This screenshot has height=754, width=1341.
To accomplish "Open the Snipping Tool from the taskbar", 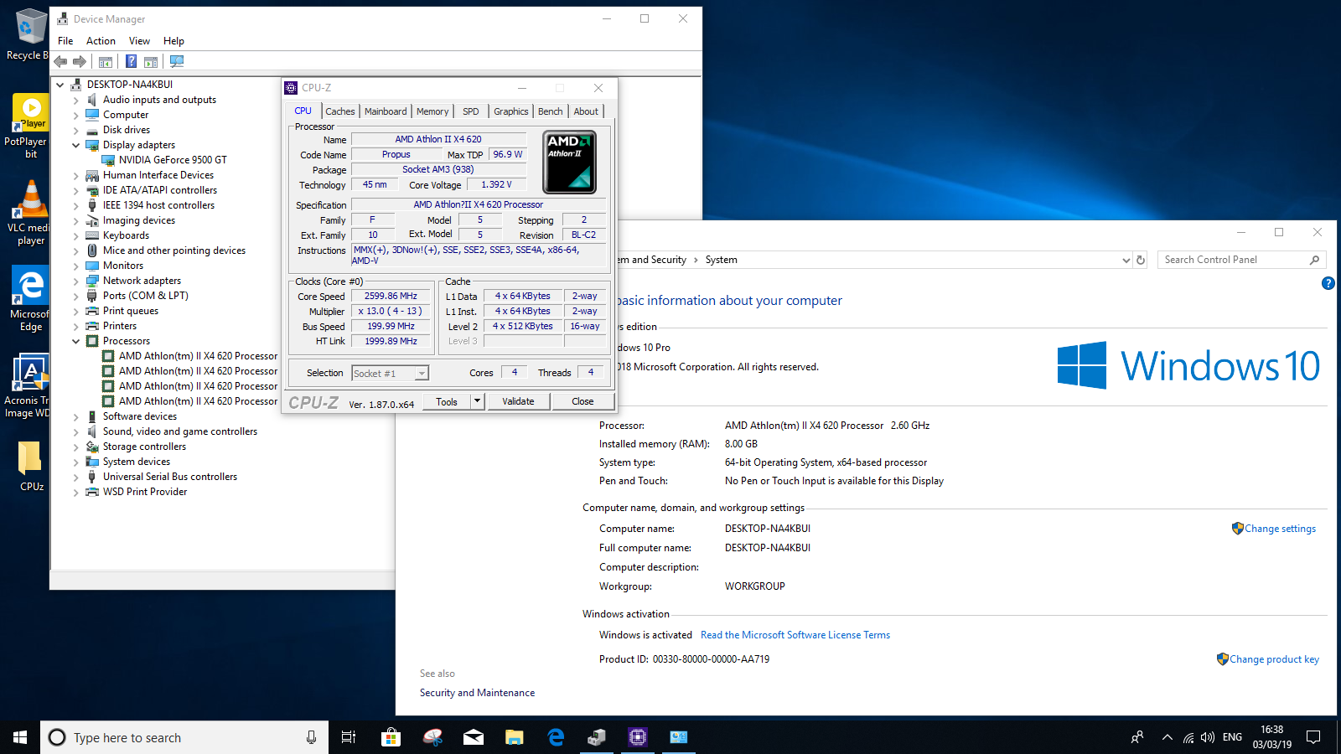I will pos(432,737).
